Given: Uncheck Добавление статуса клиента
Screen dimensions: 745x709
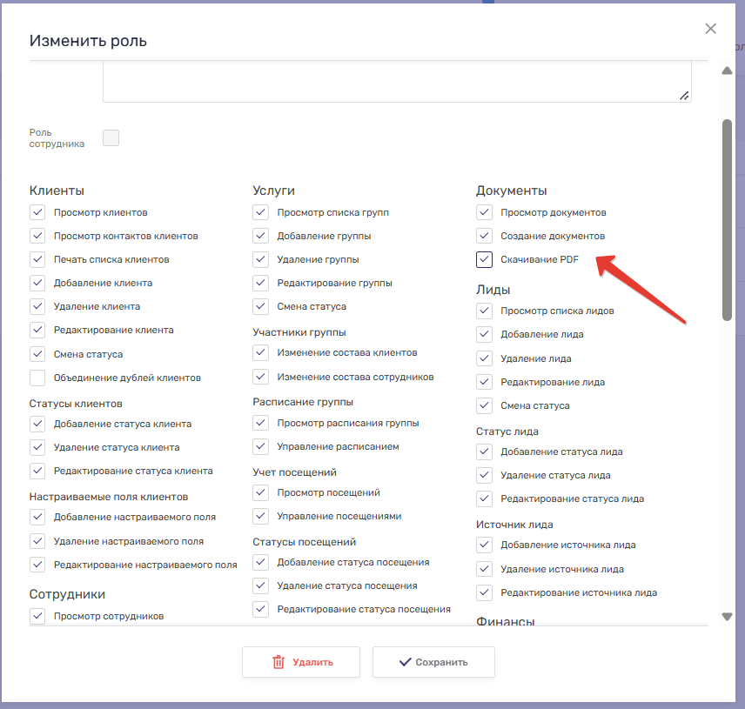Looking at the screenshot, I should pos(37,424).
